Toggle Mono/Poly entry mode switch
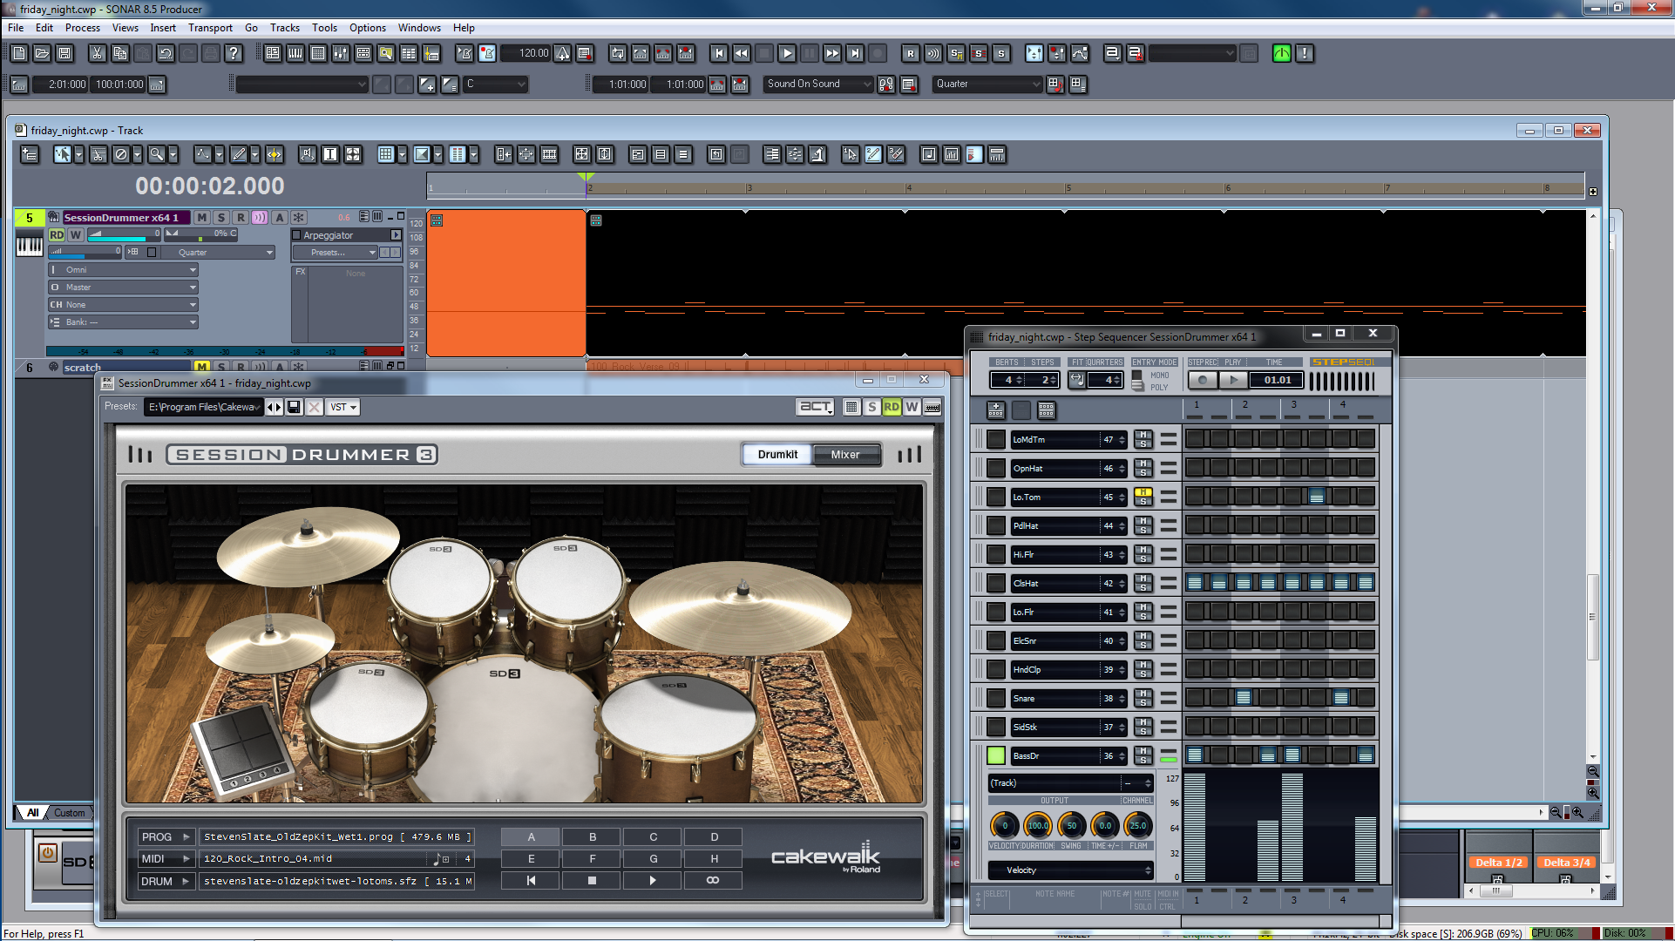1675x941 pixels. click(1137, 381)
